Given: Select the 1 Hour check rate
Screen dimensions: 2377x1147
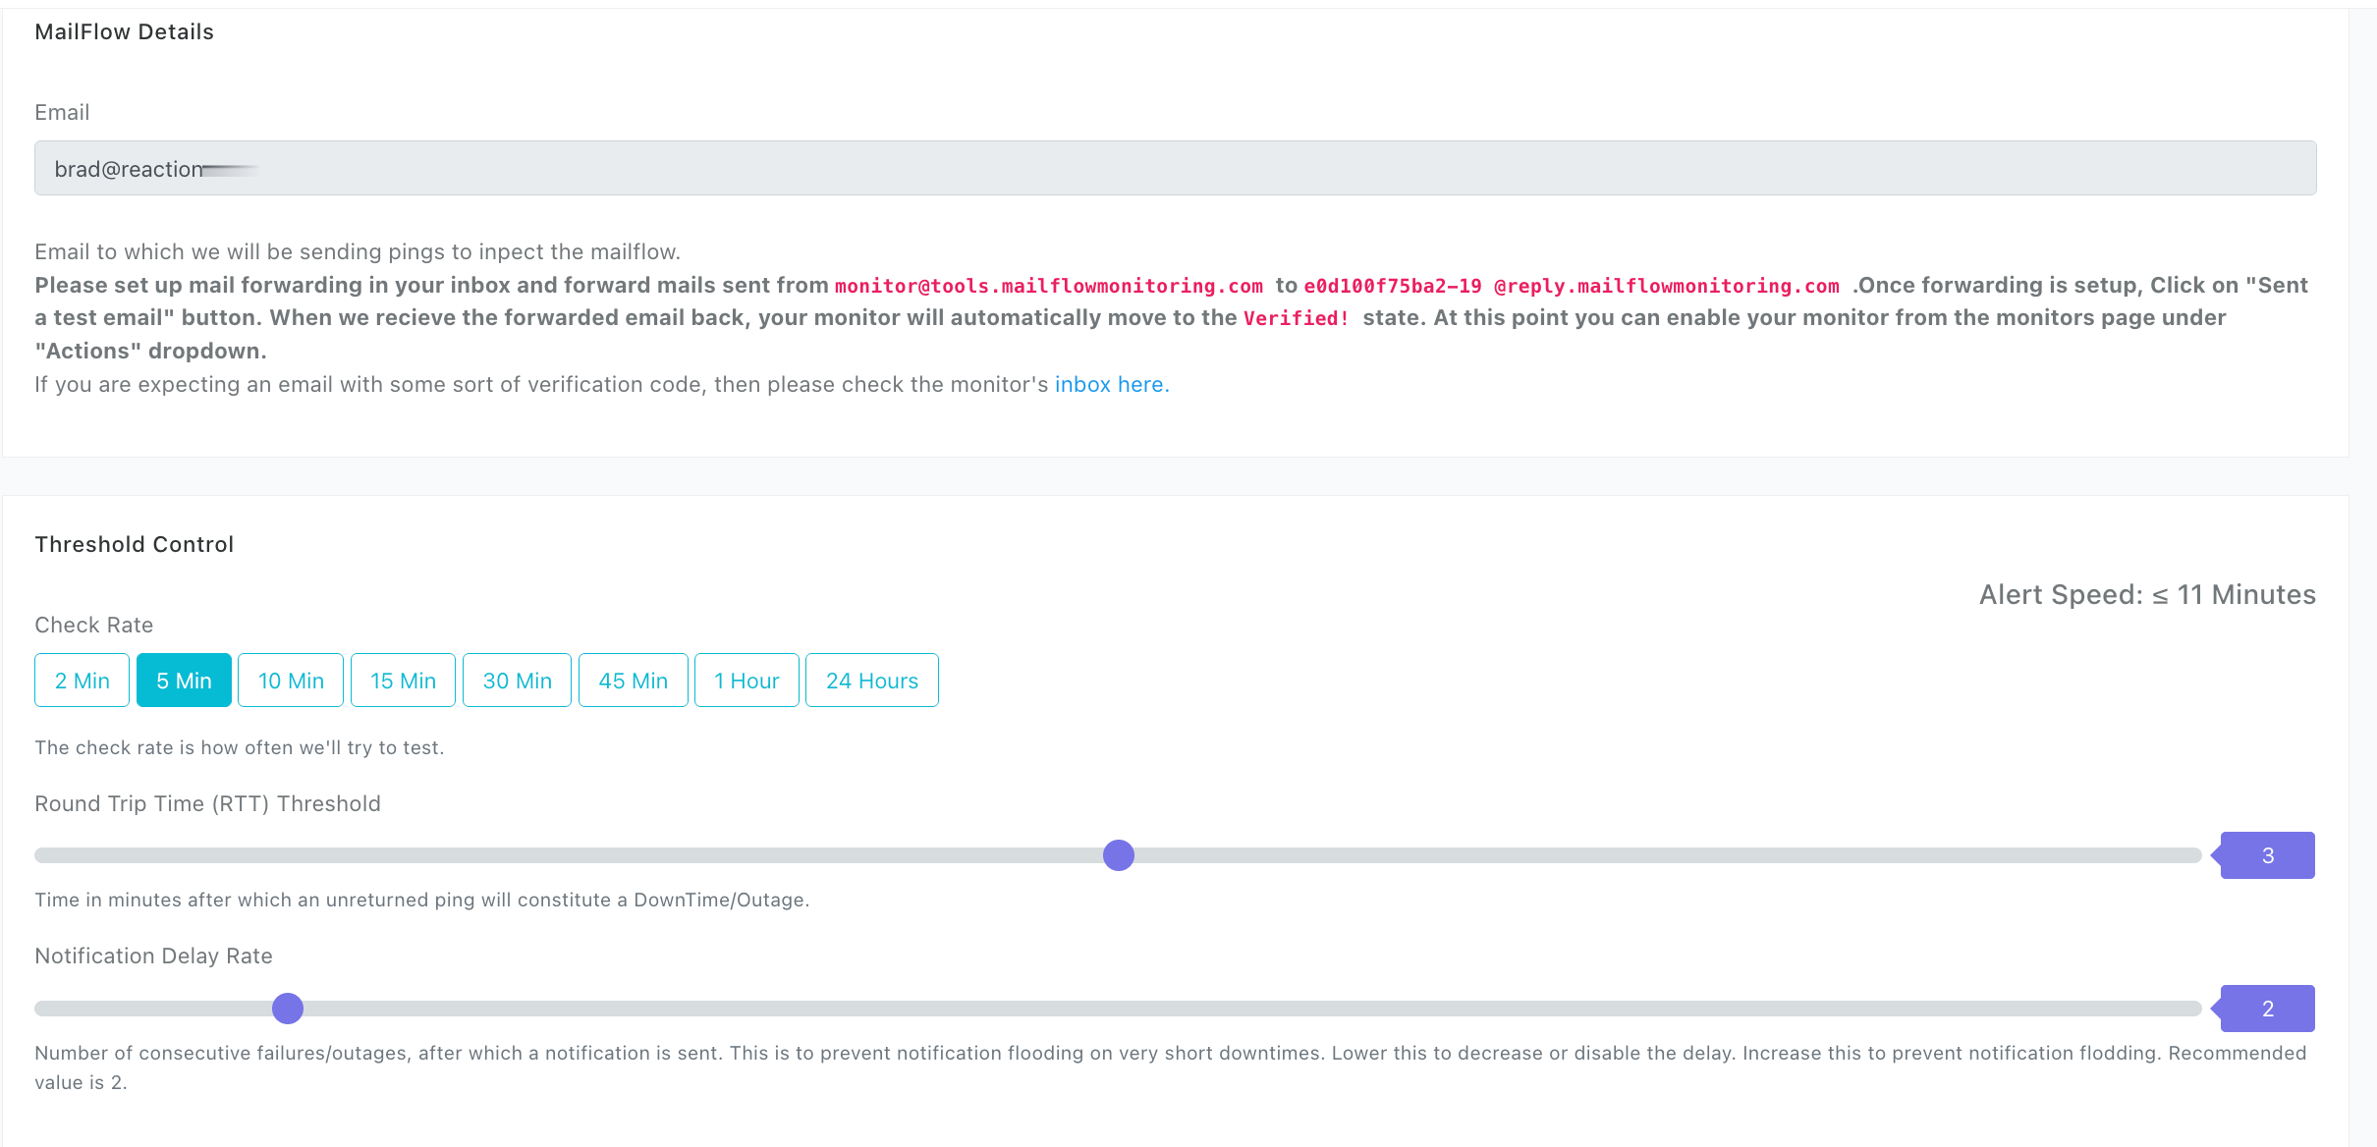Looking at the screenshot, I should 746,681.
